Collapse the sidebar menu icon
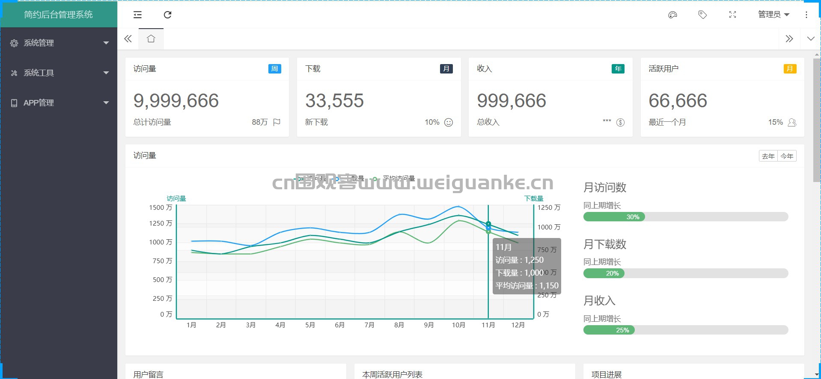 pos(137,15)
